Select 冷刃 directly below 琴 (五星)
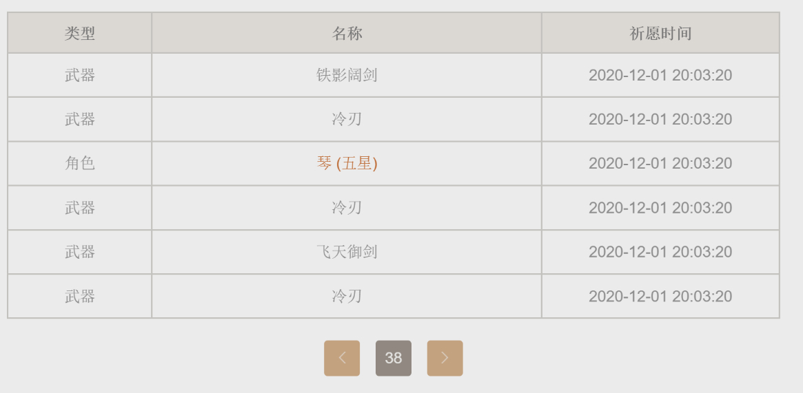803x393 pixels. [x=347, y=208]
